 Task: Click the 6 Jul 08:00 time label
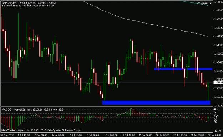coord(58,135)
